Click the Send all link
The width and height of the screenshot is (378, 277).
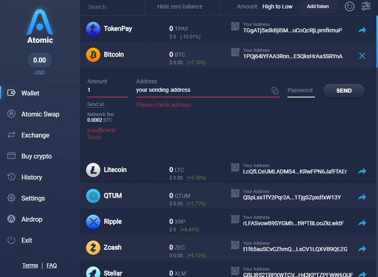[96, 104]
